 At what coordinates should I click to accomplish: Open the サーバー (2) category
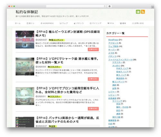tap(112, 50)
